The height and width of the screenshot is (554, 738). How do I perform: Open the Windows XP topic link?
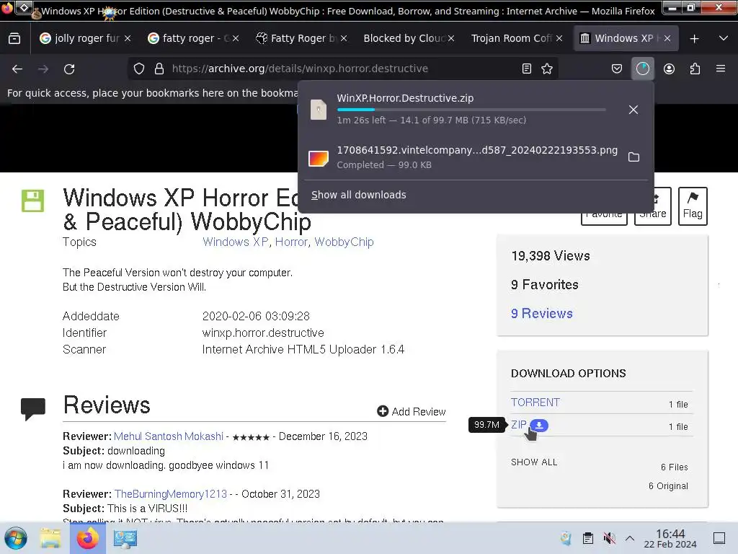[236, 242]
